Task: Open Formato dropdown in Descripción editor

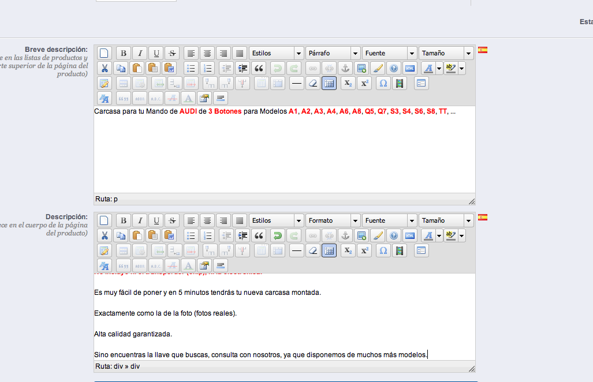Action: pos(333,220)
